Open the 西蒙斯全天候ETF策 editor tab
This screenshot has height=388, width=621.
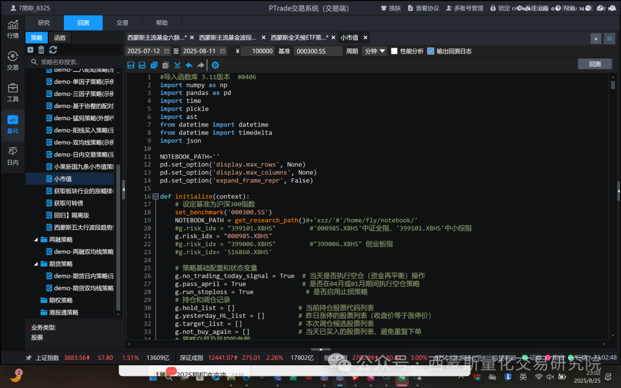[x=299, y=37]
